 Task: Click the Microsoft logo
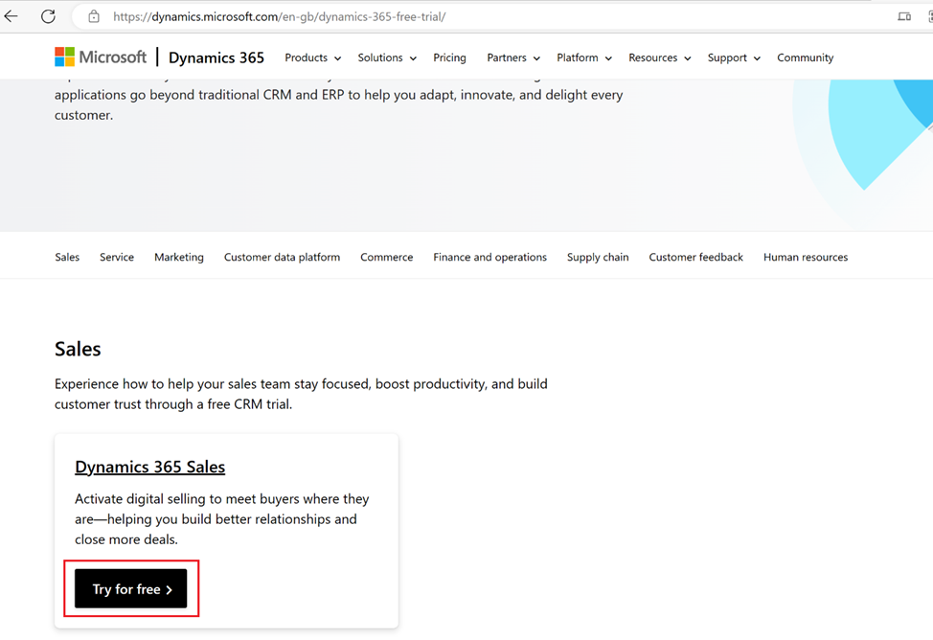(x=101, y=57)
